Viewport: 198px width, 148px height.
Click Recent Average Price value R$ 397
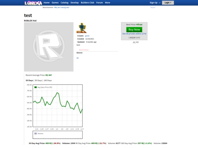tap(49, 75)
